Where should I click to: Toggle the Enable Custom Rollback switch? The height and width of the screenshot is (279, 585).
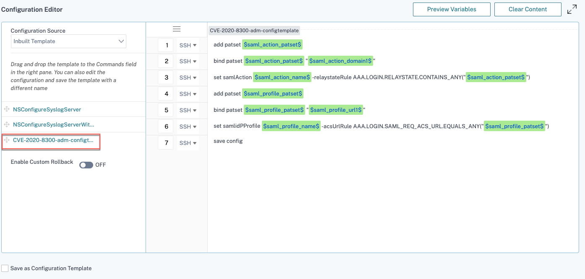coord(86,165)
